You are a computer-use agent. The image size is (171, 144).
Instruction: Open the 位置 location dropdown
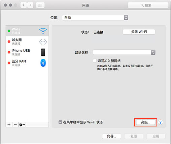click(x=95, y=18)
